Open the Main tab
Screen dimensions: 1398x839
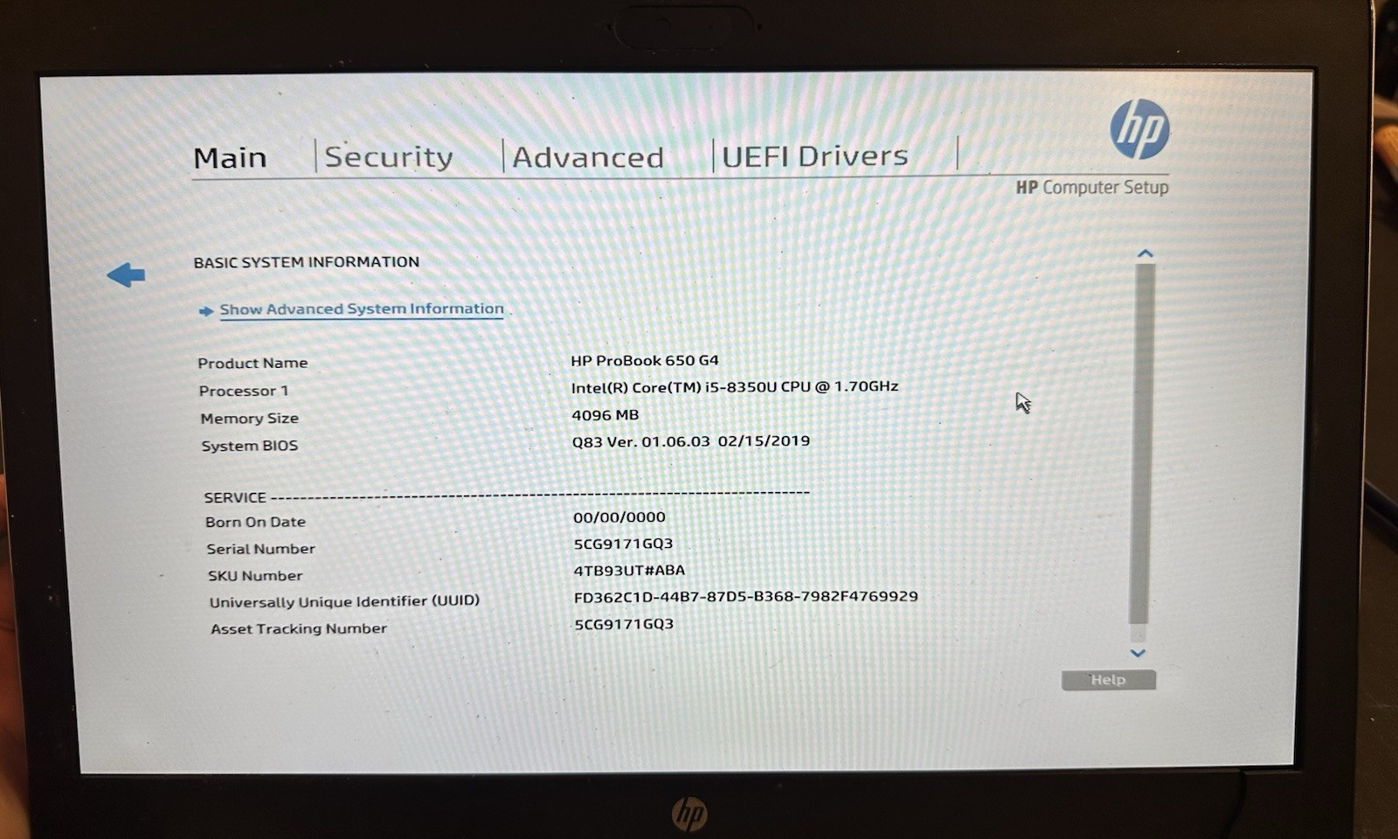[230, 158]
